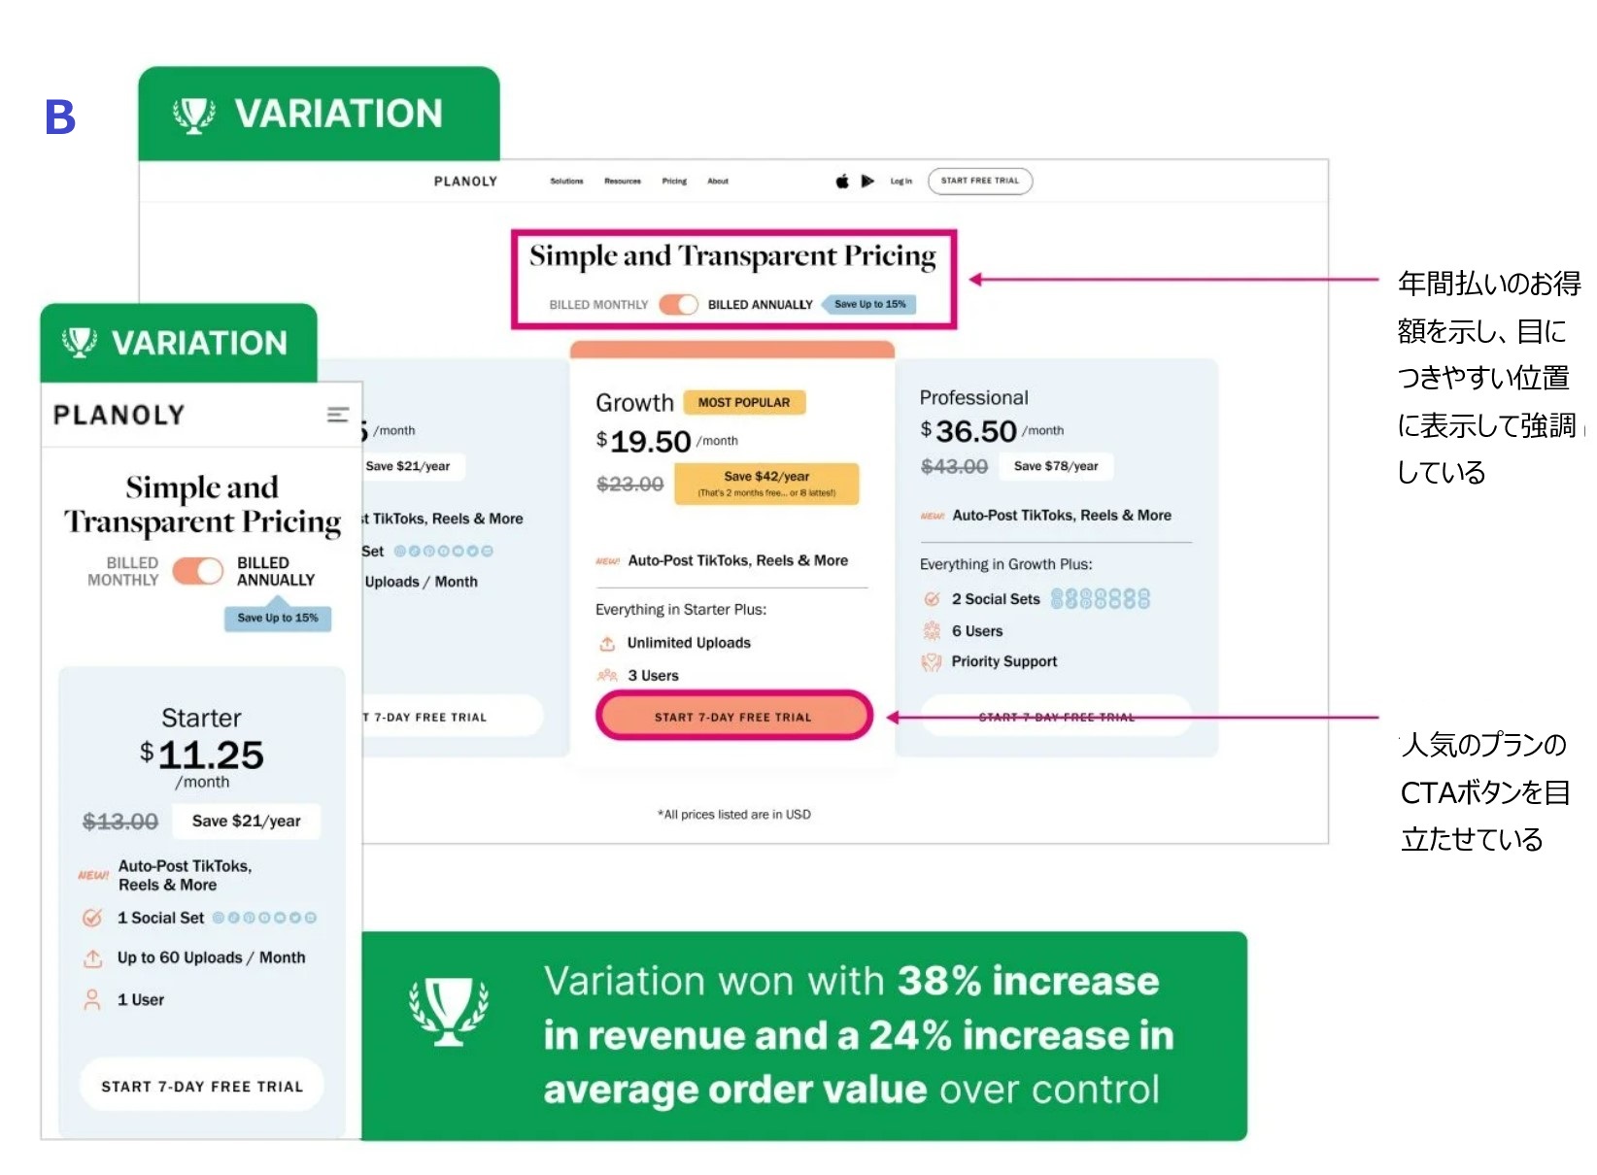Open the mobile hamburger menu icon
Viewport: 1597px width, 1175px height.
coord(337,415)
